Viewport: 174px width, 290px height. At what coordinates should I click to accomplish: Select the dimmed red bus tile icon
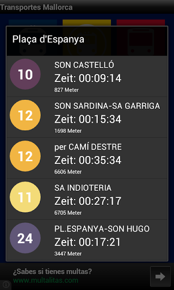(x=141, y=38)
